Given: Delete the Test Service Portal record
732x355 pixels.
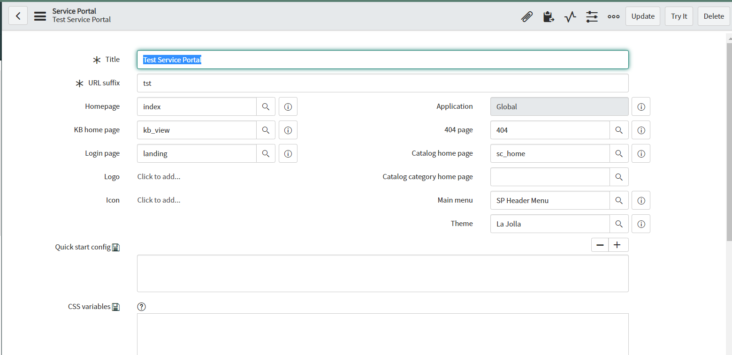Looking at the screenshot, I should (x=713, y=15).
